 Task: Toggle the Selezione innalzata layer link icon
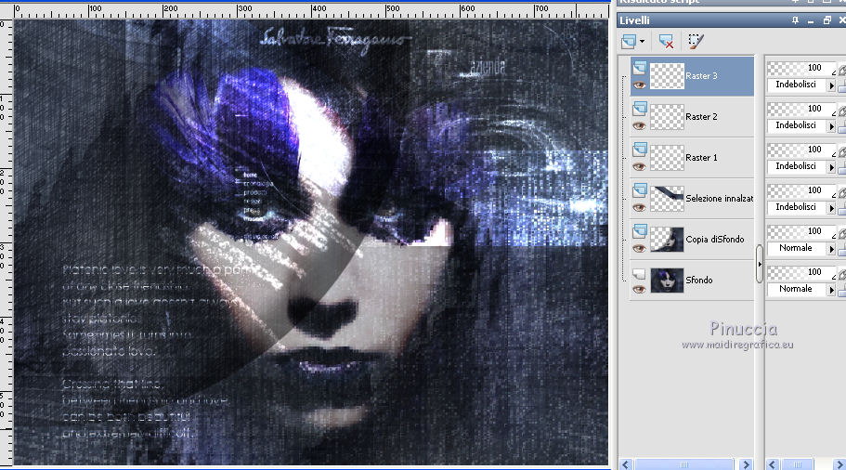point(842,192)
